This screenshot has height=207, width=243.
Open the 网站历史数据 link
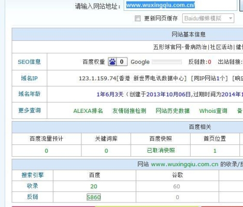click(x=173, y=111)
